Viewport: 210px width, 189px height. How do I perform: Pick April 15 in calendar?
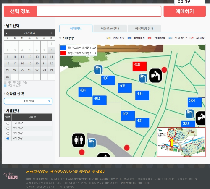click(x=51, y=57)
